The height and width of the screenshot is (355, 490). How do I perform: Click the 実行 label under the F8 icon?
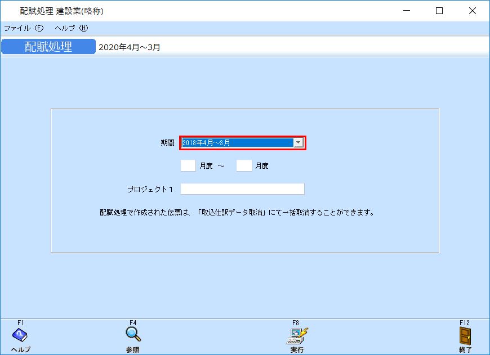[x=297, y=350]
